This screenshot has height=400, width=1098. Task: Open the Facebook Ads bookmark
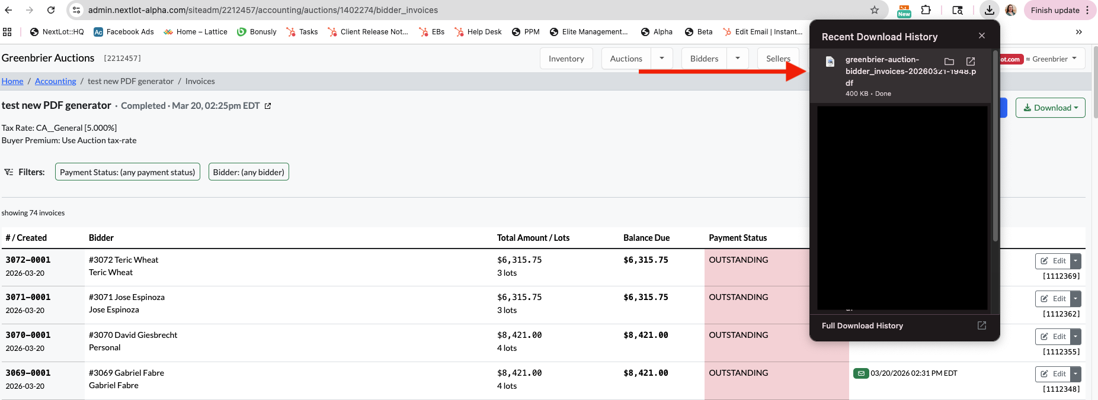(x=124, y=32)
